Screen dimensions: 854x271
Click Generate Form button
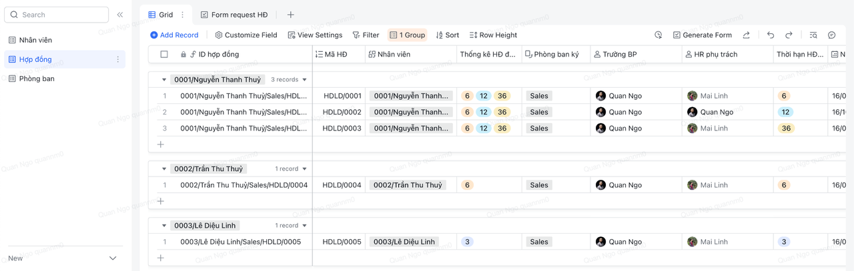pyautogui.click(x=702, y=35)
